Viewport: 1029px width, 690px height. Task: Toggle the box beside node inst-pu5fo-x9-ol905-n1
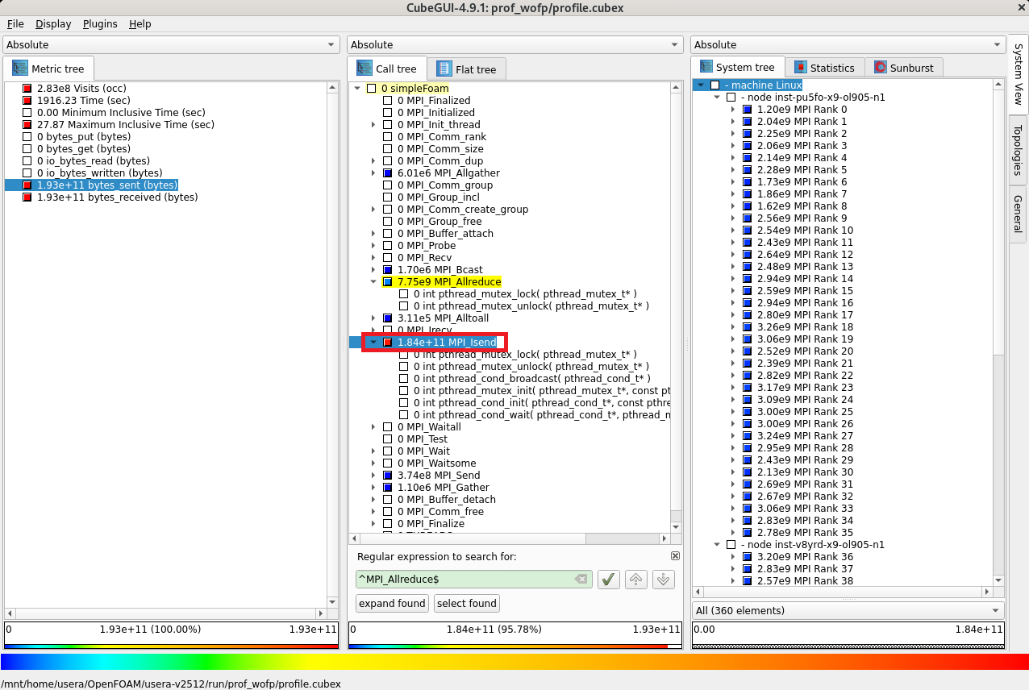click(731, 98)
